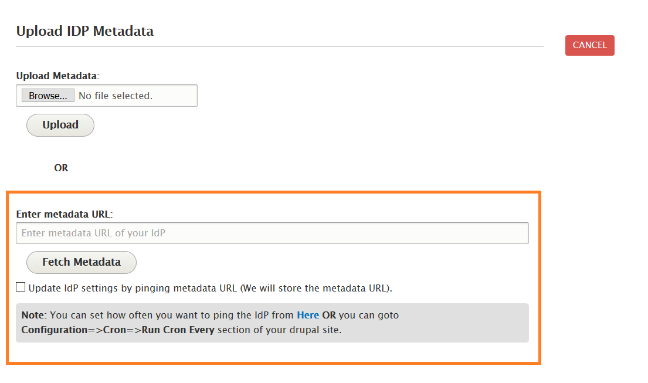Click the bold 'Note' word in gray box
This screenshot has width=648, height=383.
[32, 315]
